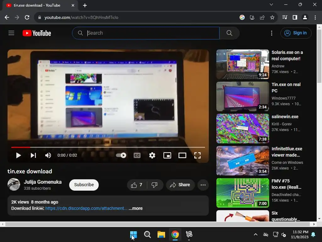Open Julija Gomenuka channel avatar

(x=14, y=184)
